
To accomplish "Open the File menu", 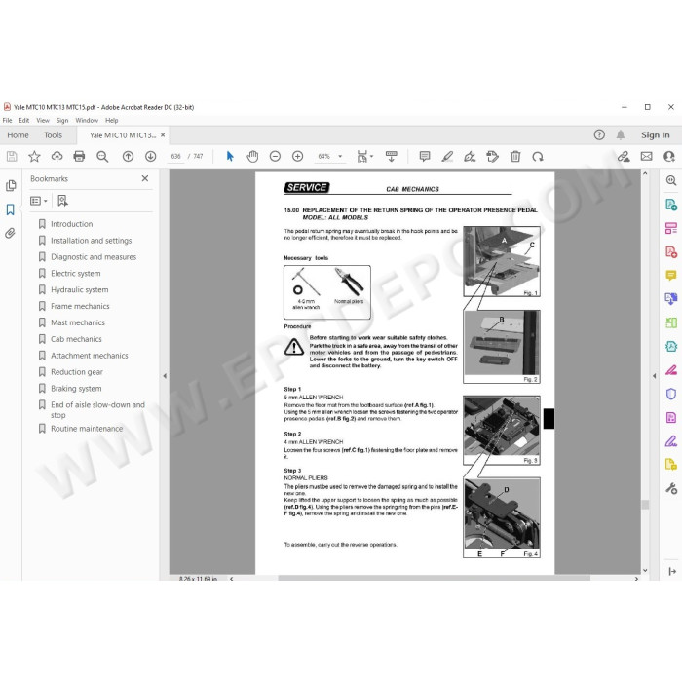I will coord(8,120).
